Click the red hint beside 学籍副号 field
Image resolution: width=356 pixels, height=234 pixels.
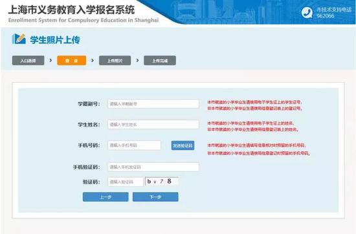[x=255, y=105]
